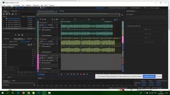The width and height of the screenshot is (170, 95).
Task: Toggle Loop Playback in transport bar
Action: click(x=84, y=74)
